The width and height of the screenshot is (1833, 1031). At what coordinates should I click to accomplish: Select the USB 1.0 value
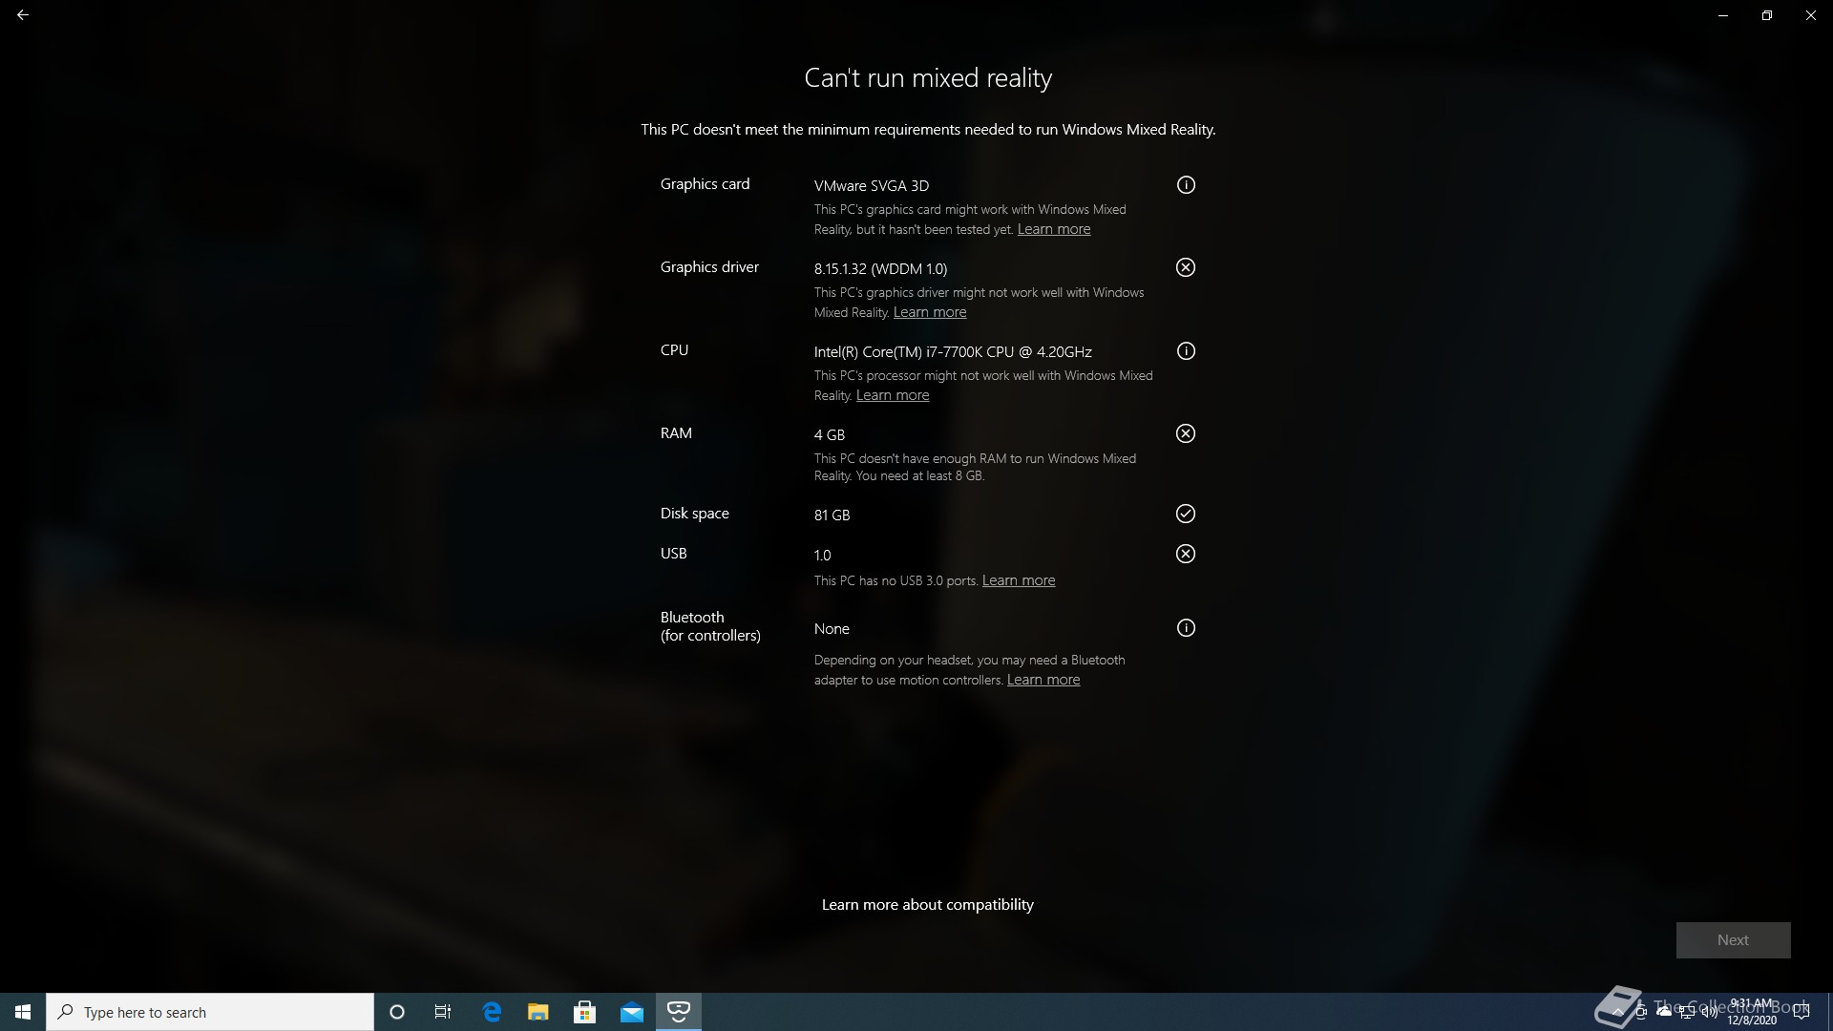[x=823, y=556]
